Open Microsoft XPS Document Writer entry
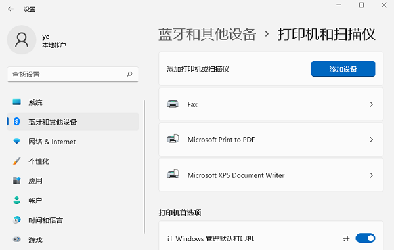 click(x=271, y=175)
